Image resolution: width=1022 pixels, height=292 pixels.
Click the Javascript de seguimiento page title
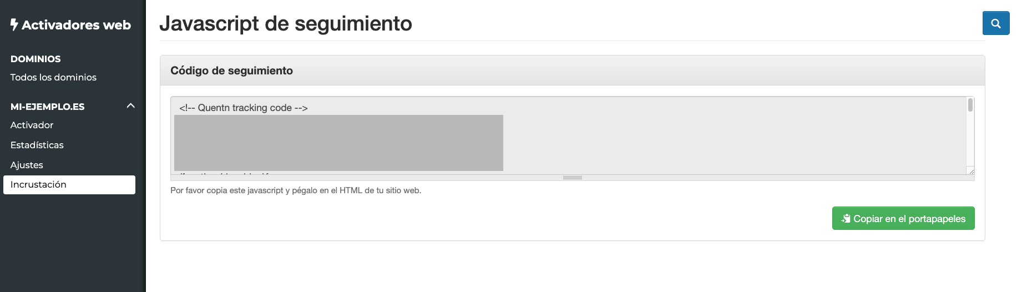(x=286, y=24)
